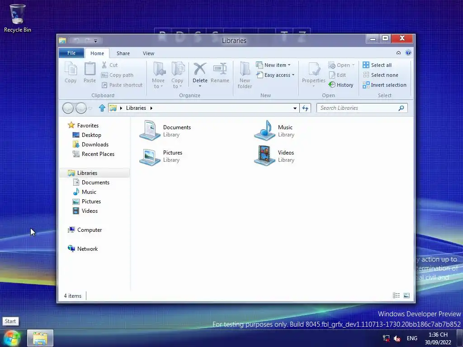Click the Forward navigation button
The image size is (463, 347).
81,108
